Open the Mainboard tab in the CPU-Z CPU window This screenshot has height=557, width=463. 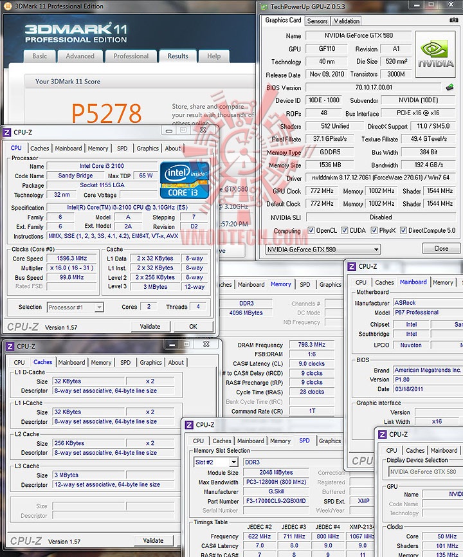coord(68,149)
